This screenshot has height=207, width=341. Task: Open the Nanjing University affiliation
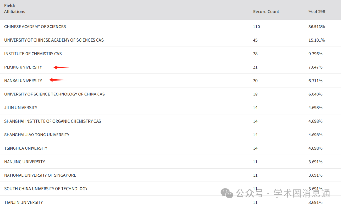point(24,162)
